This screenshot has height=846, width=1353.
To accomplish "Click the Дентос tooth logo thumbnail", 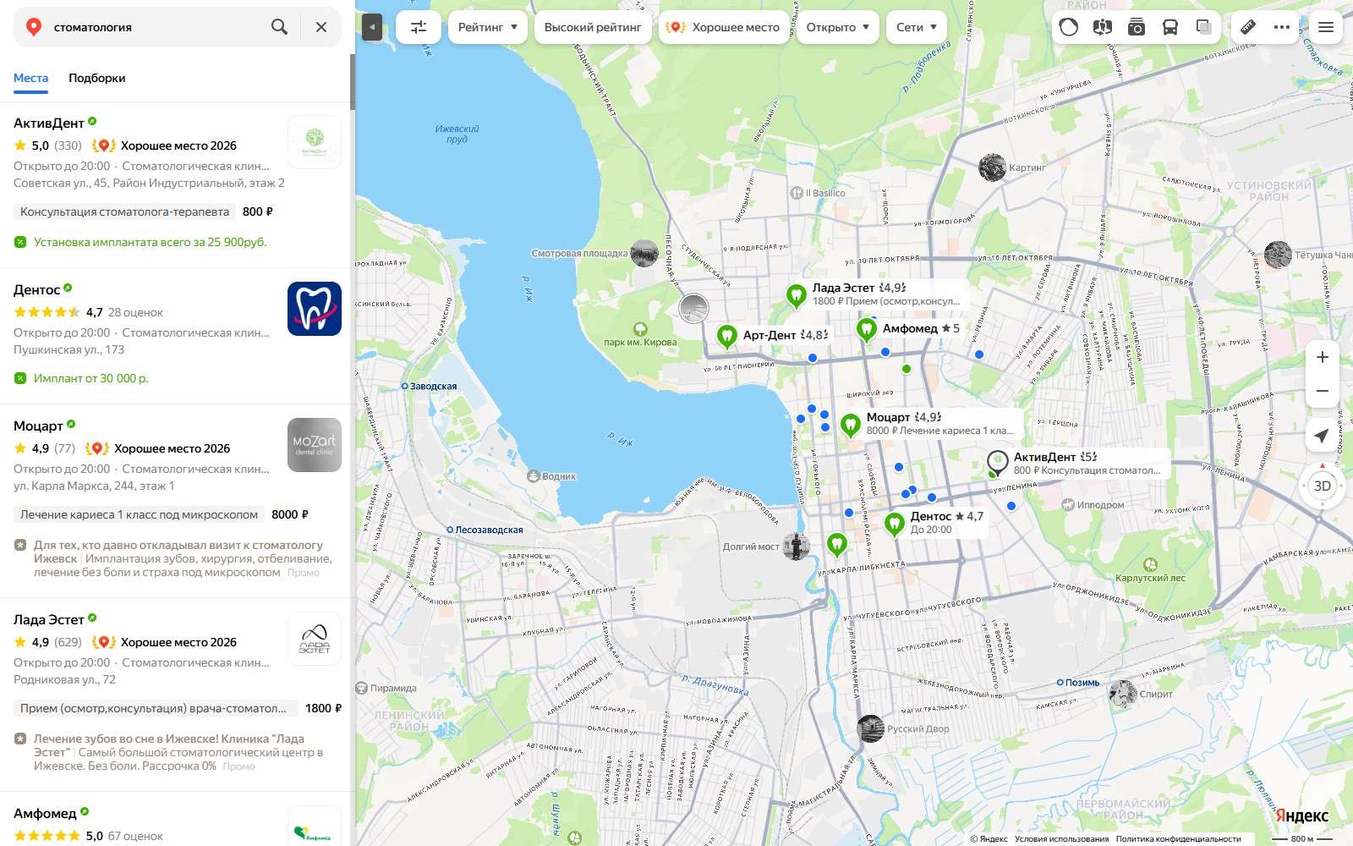I will click(315, 309).
